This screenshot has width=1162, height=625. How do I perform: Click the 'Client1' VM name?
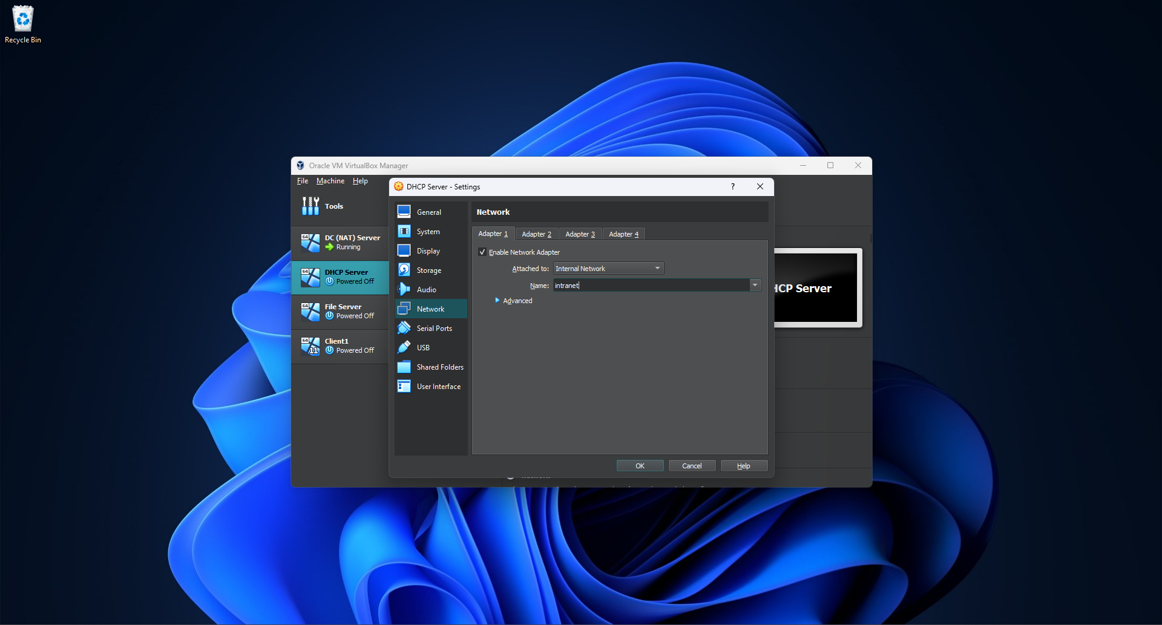click(x=336, y=341)
